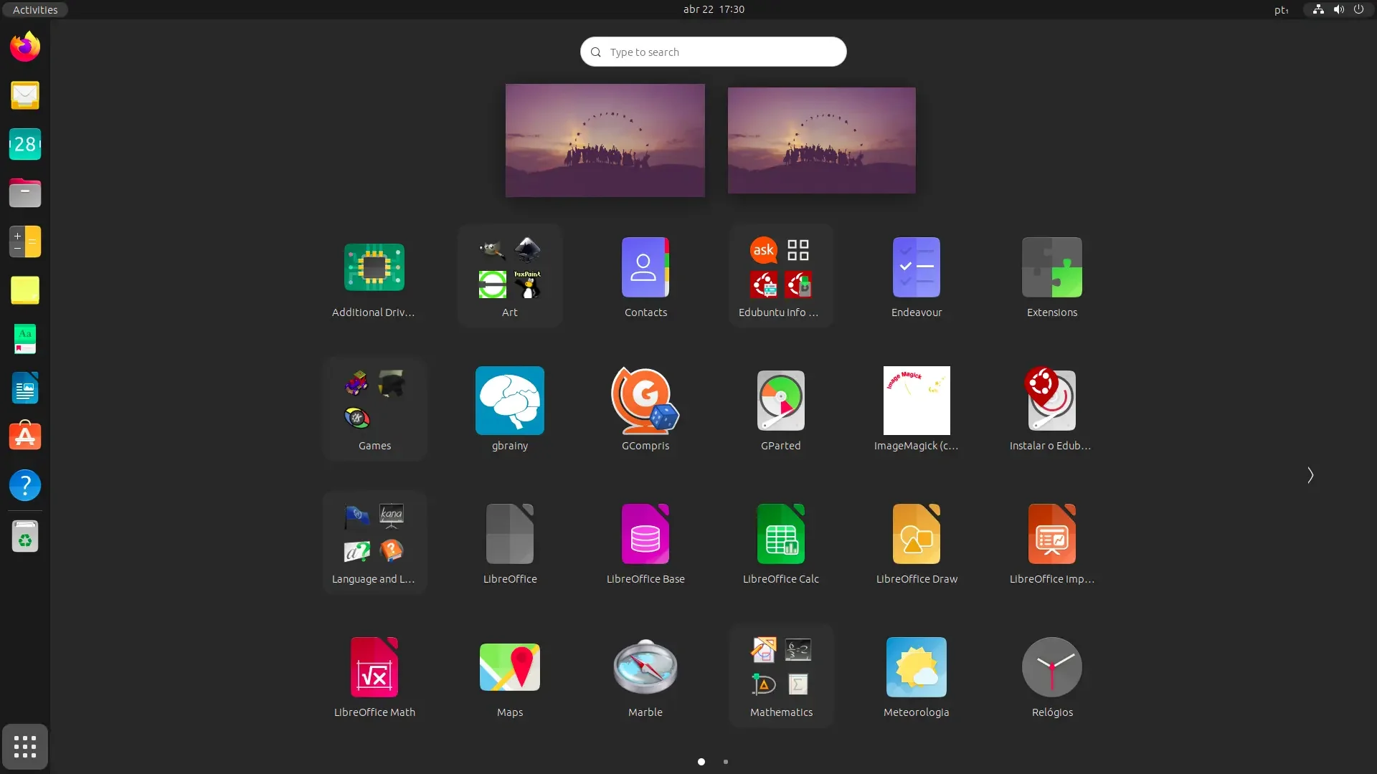Viewport: 1377px width, 774px height.
Task: Launch Contacts application
Action: tap(645, 277)
